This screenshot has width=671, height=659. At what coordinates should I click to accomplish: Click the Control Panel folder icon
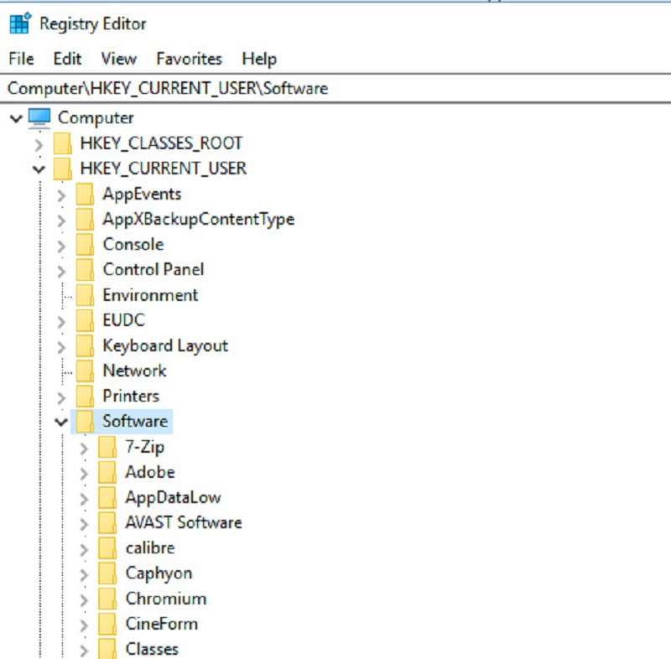point(85,270)
